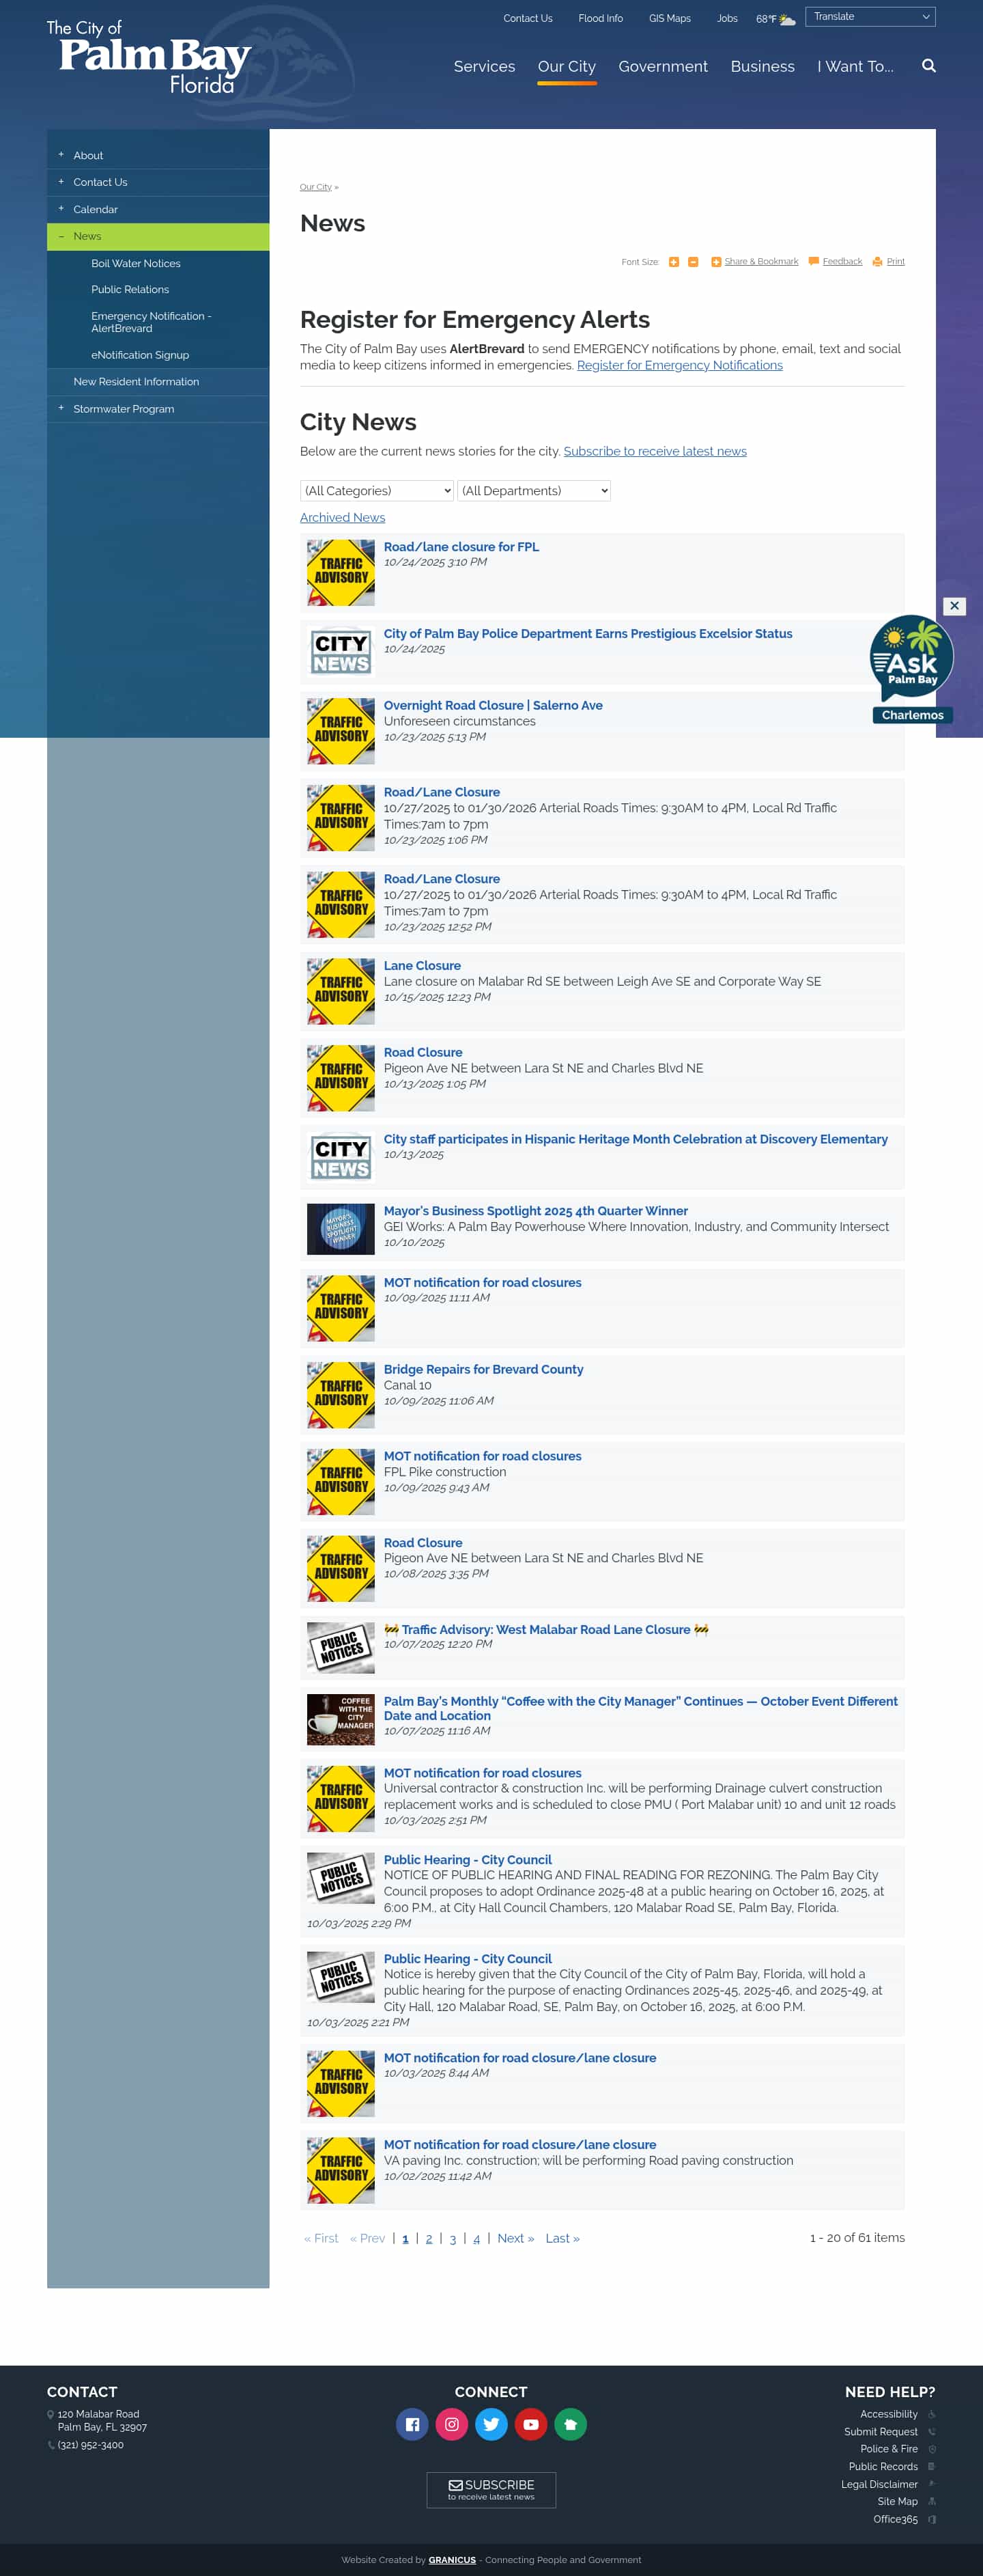Open Emergency Notification - AlertBrevard sidebar item

(151, 322)
